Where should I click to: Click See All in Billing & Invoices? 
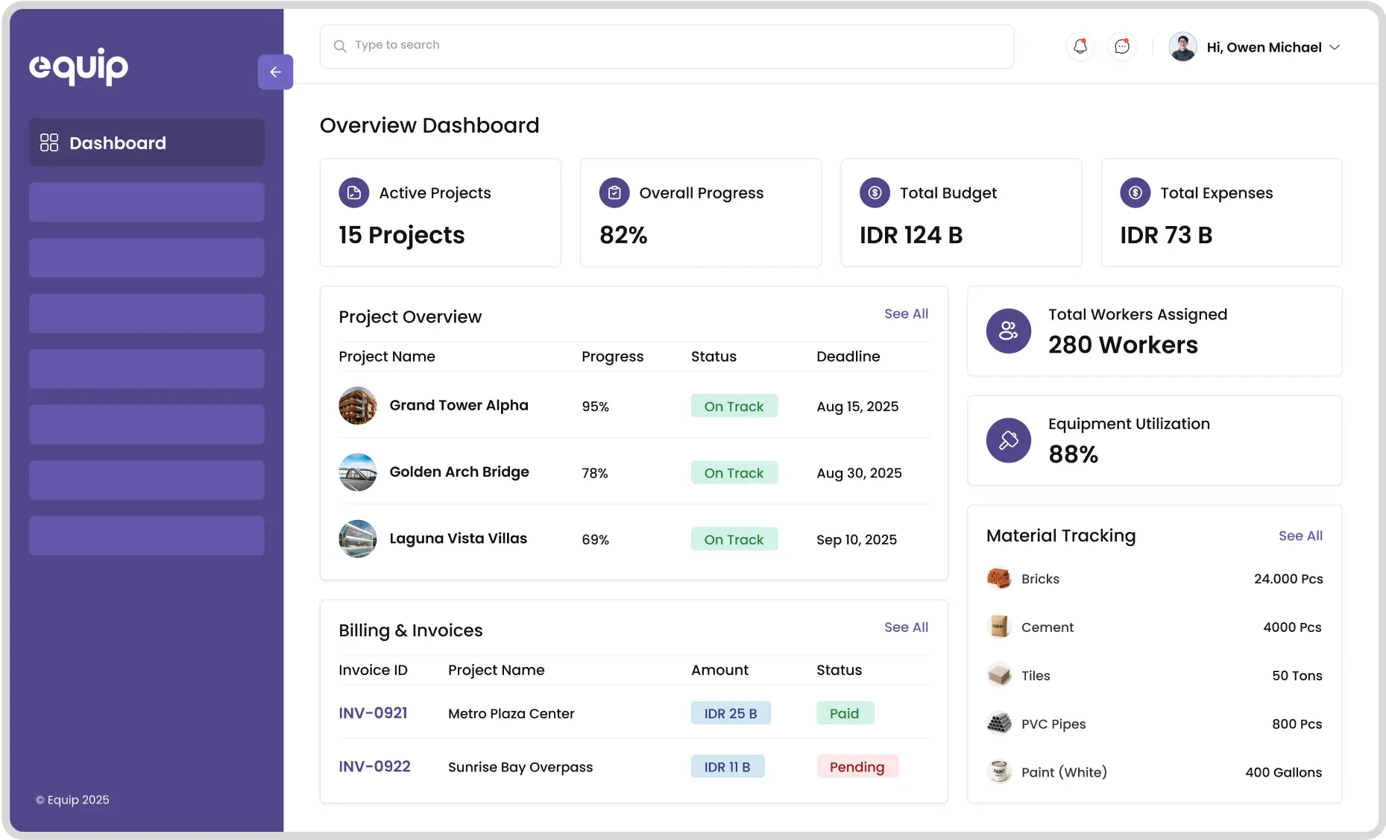(x=906, y=627)
